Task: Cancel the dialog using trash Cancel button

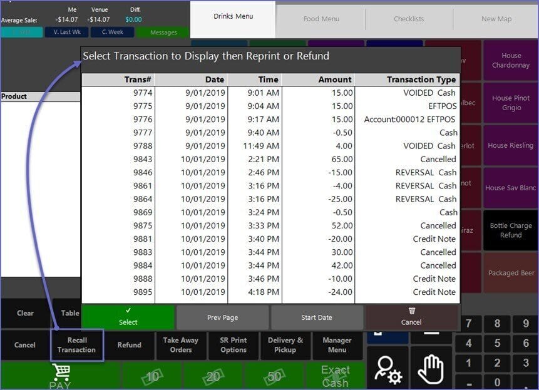Action: [411, 317]
